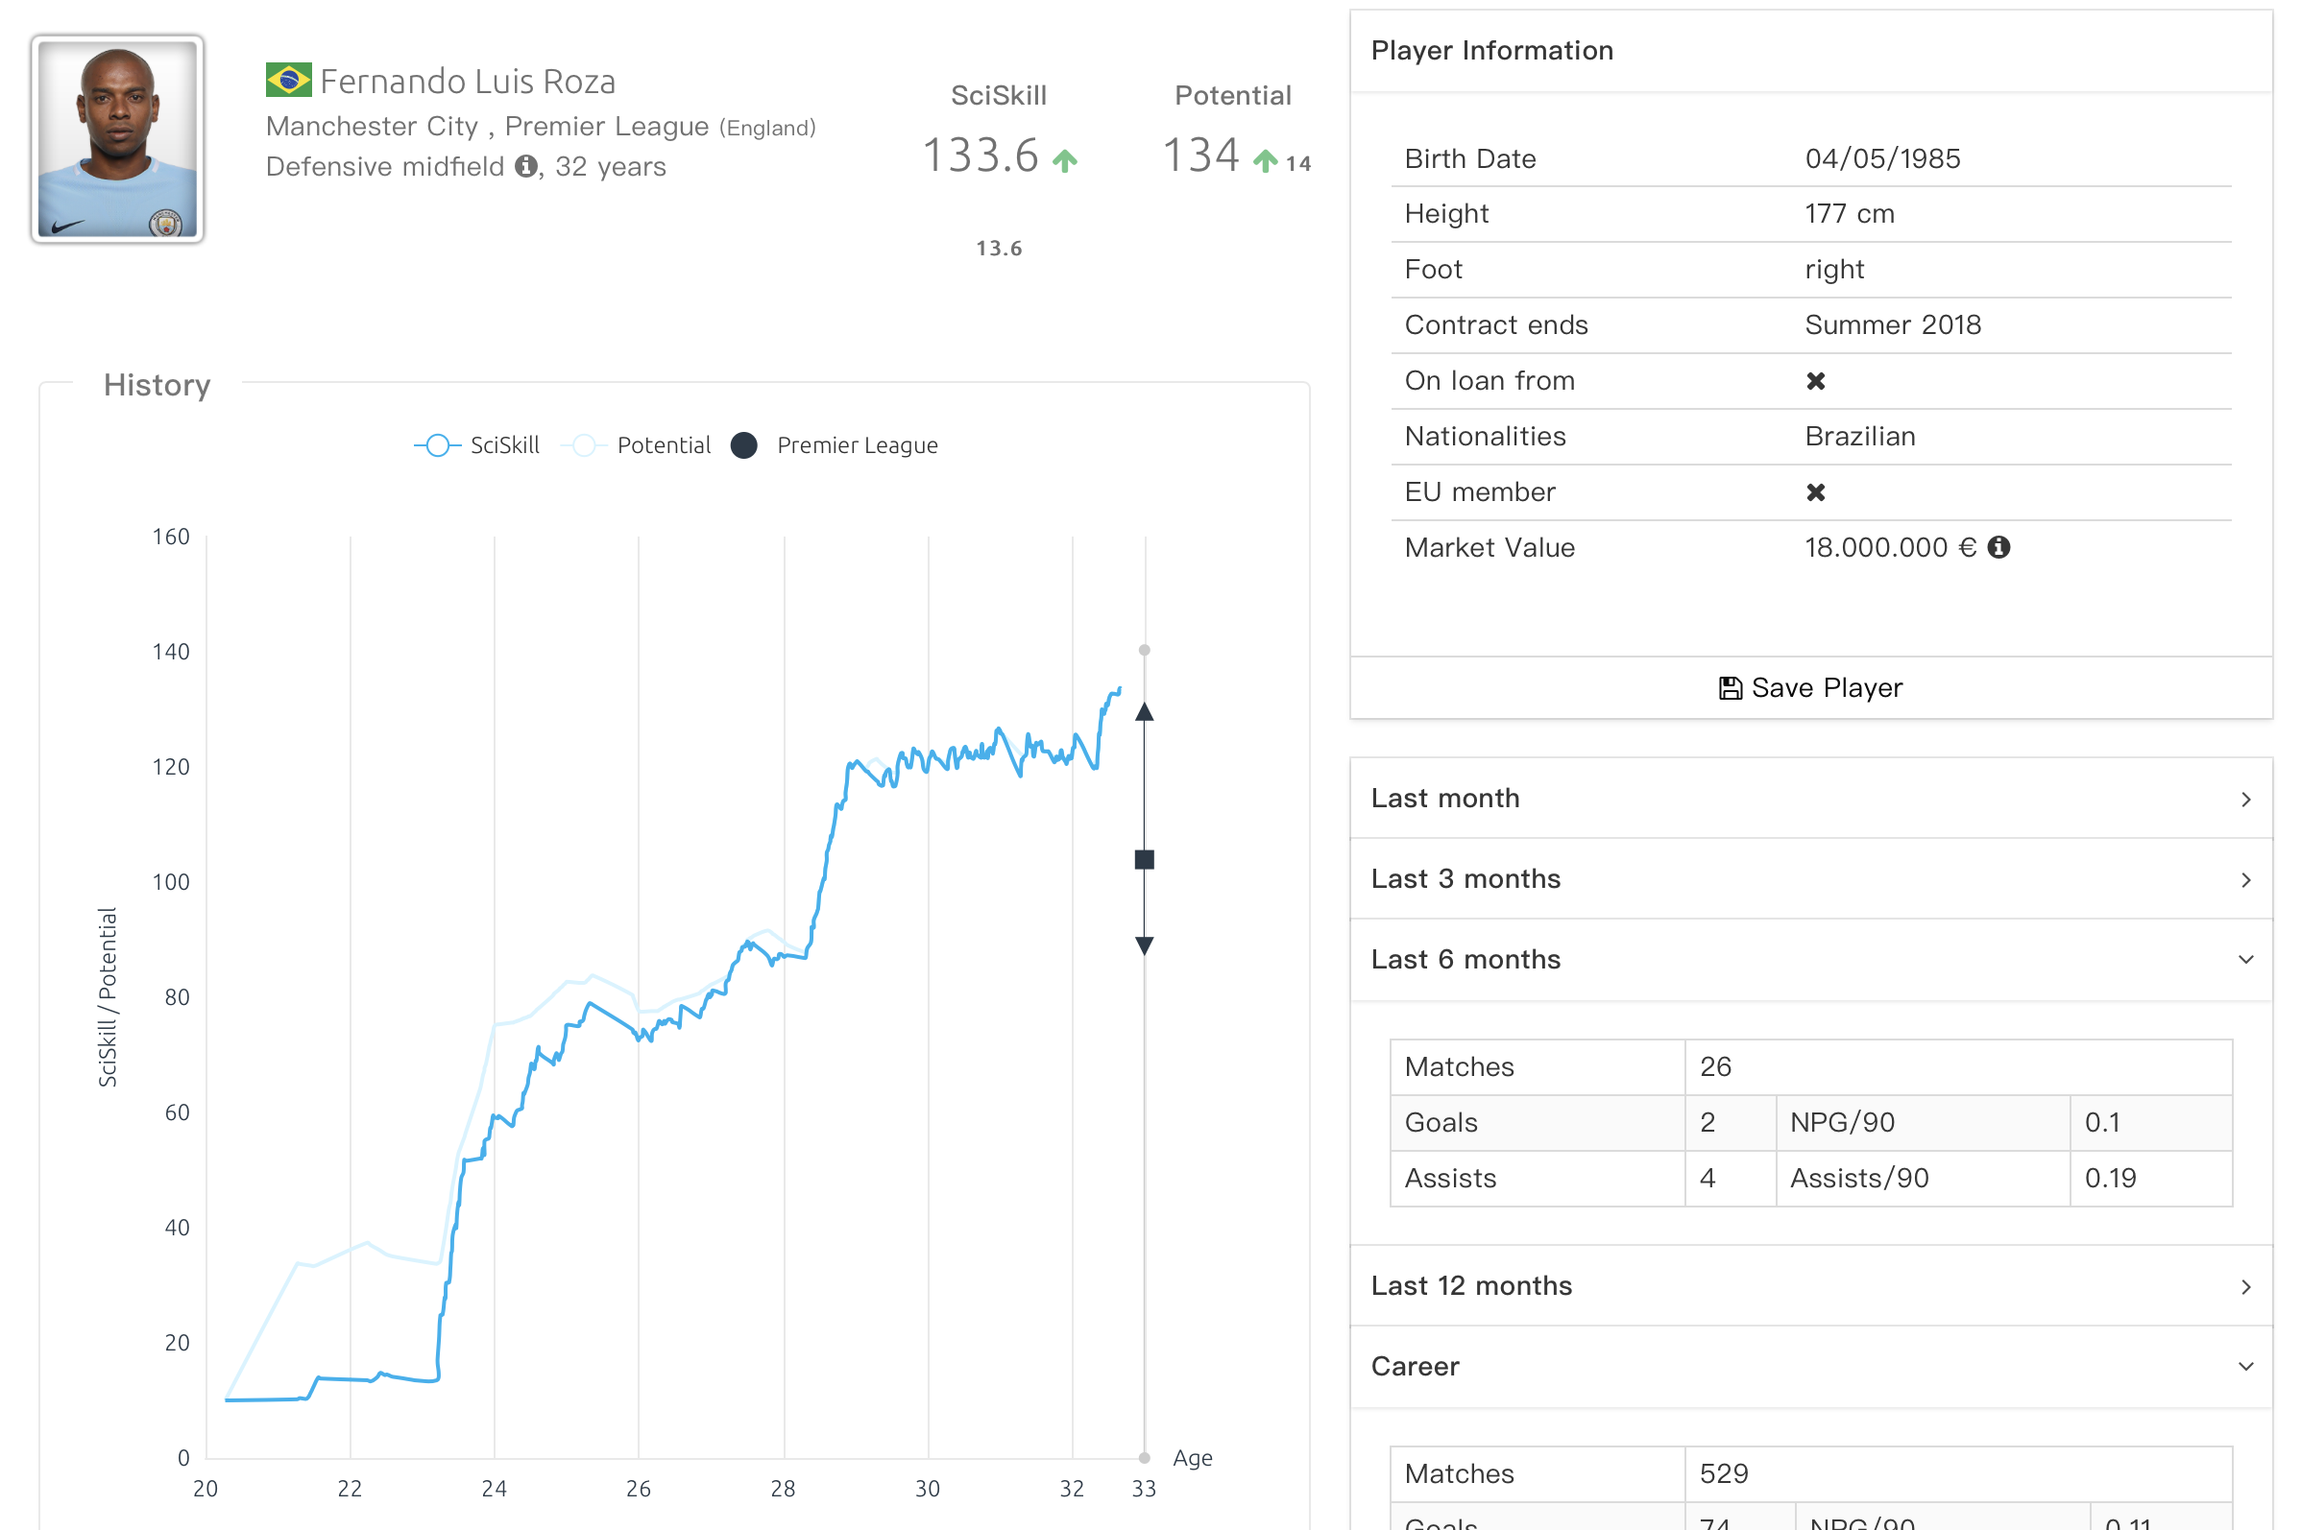The image size is (2301, 1530).
Task: Collapse the Career section
Action: [1810, 1367]
